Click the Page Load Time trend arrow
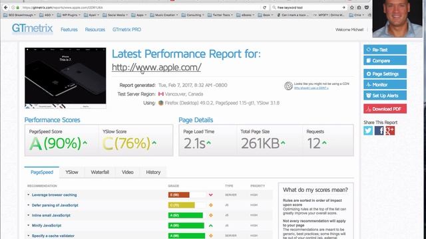Image resolution: width=426 pixels, height=239 pixels. (x=208, y=143)
